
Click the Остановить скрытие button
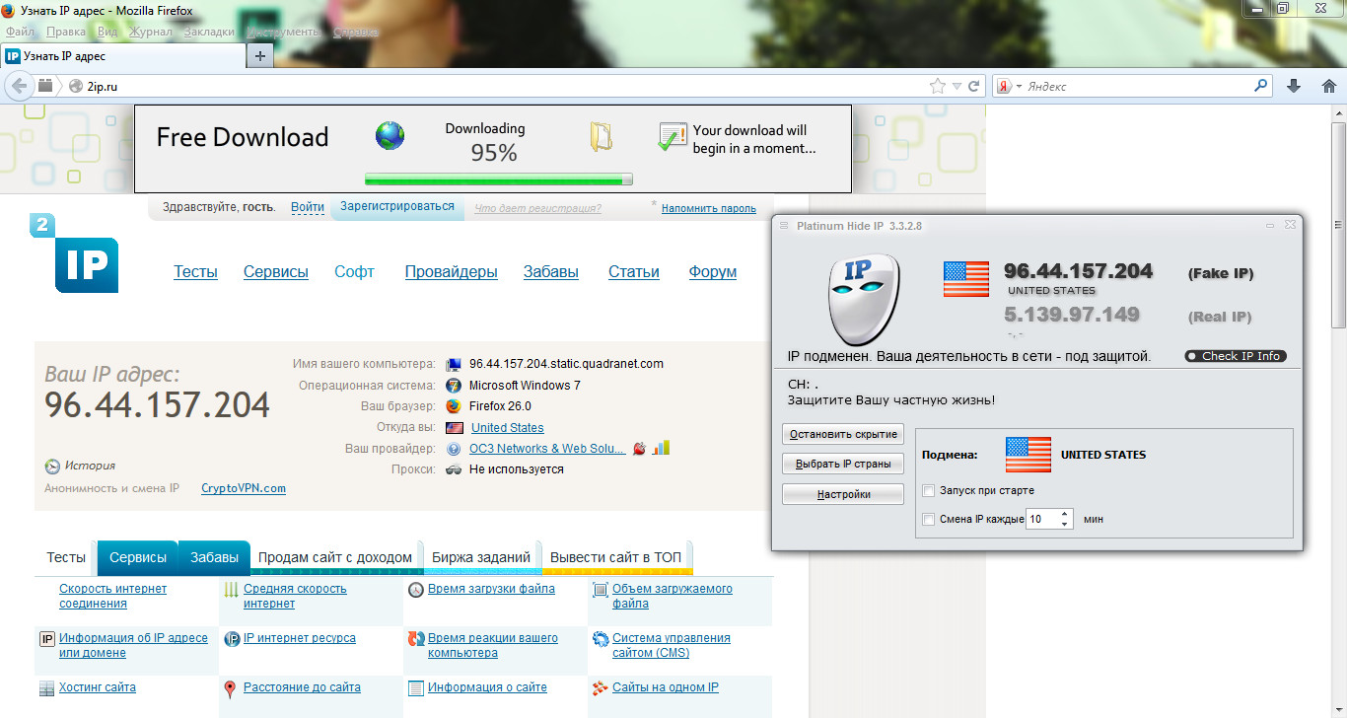[x=843, y=434]
